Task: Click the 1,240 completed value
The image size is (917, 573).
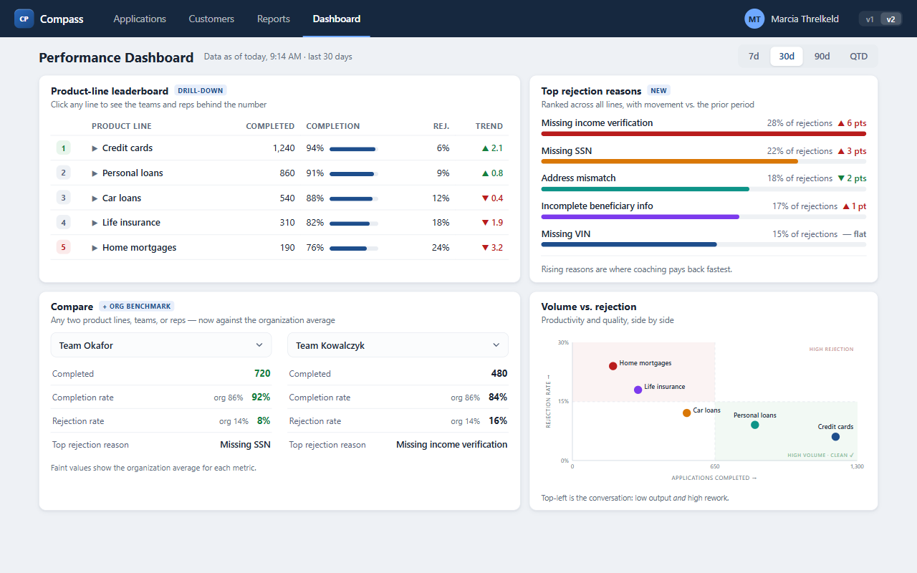Action: pyautogui.click(x=284, y=148)
